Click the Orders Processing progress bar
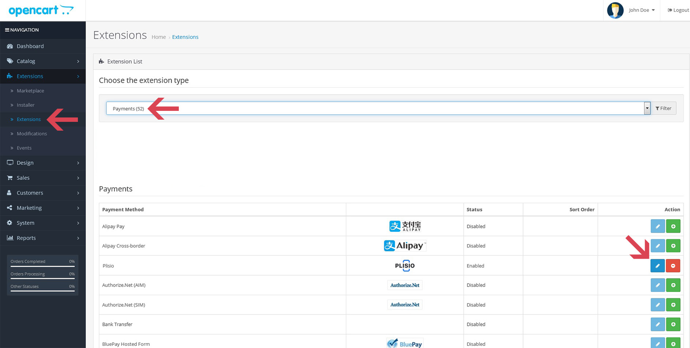Screen dimensions: 690x348 tap(42, 279)
